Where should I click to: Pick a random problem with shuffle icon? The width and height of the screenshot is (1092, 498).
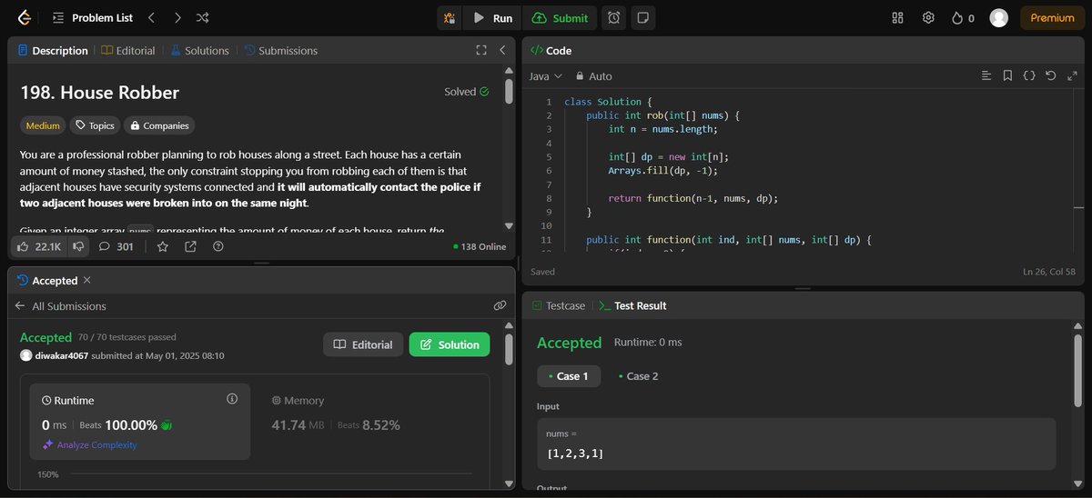(x=202, y=17)
